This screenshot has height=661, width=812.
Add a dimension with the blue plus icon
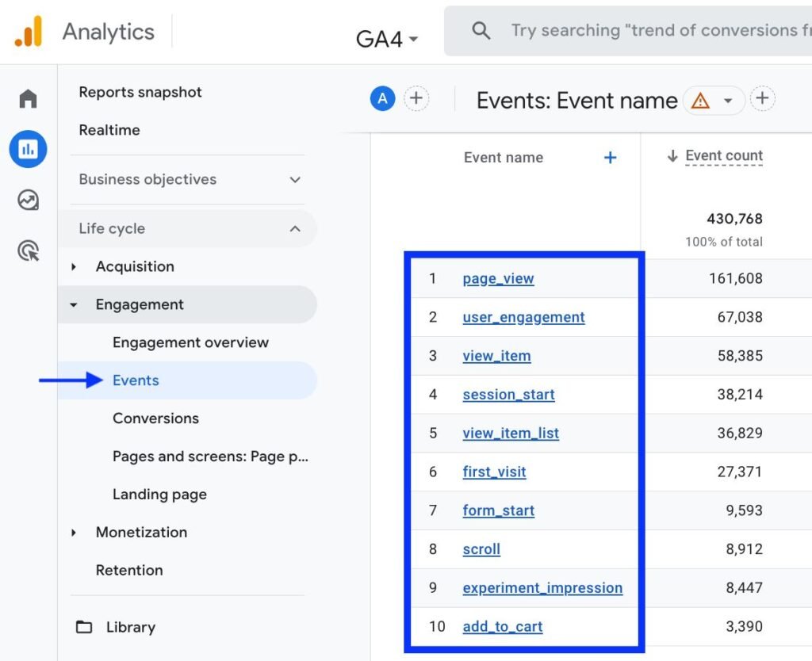[x=610, y=158]
